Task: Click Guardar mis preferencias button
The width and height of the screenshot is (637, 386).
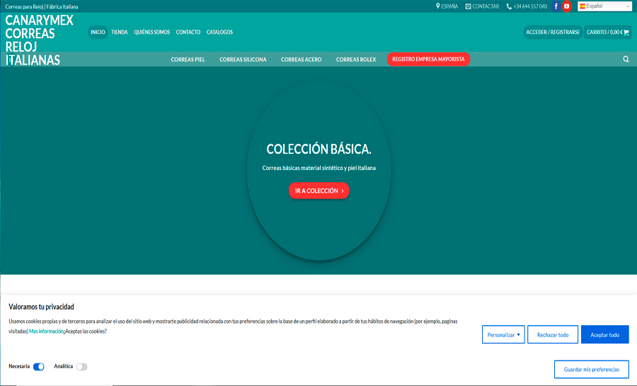Action: 592,369
